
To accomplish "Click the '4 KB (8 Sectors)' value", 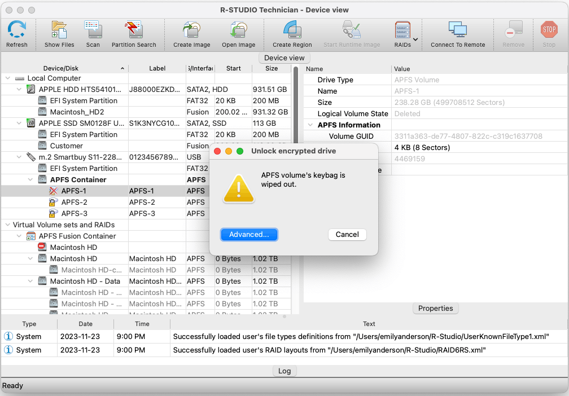I will point(422,148).
